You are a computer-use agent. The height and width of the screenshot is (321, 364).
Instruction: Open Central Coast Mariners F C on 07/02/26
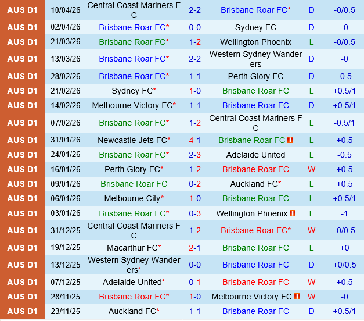click(x=255, y=123)
